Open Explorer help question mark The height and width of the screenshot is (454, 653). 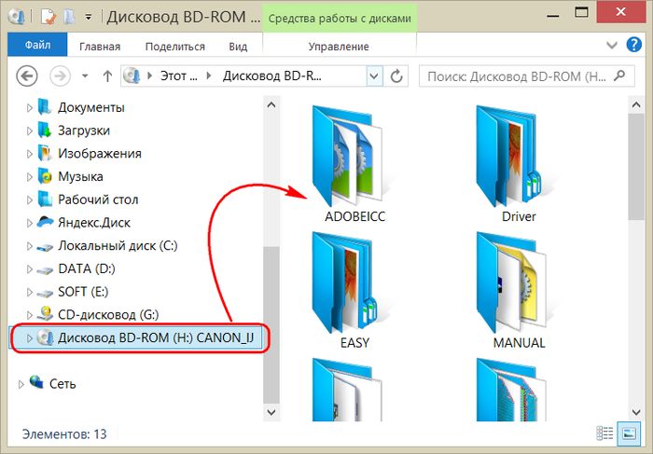coord(633,45)
